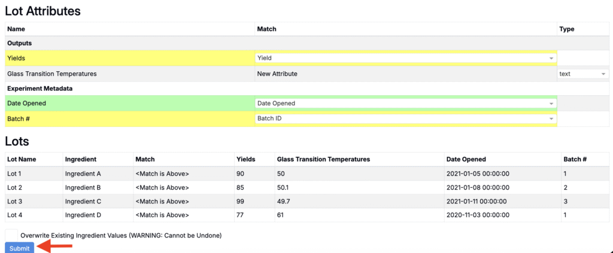
Task: Click the Lot 3 row name
Action: 16,201
